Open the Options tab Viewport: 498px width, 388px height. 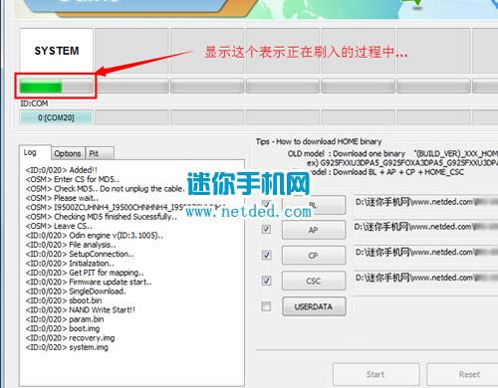[68, 153]
